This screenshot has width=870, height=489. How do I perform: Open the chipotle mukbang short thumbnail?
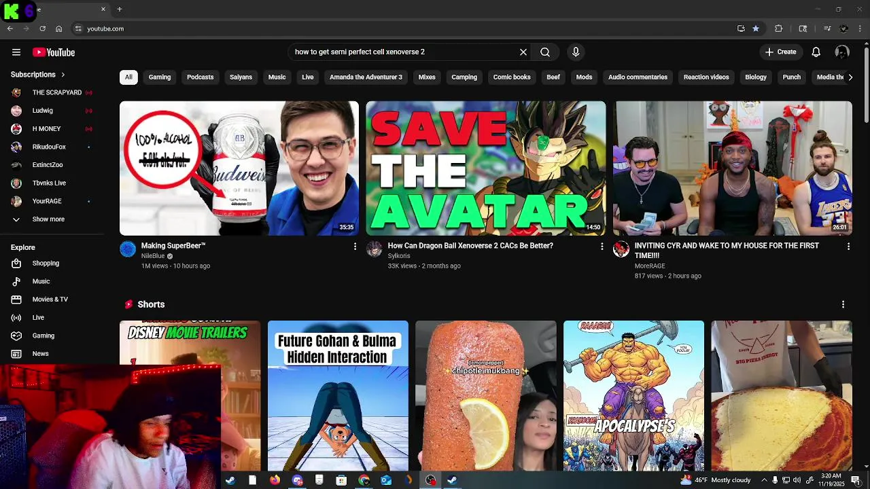click(x=486, y=395)
